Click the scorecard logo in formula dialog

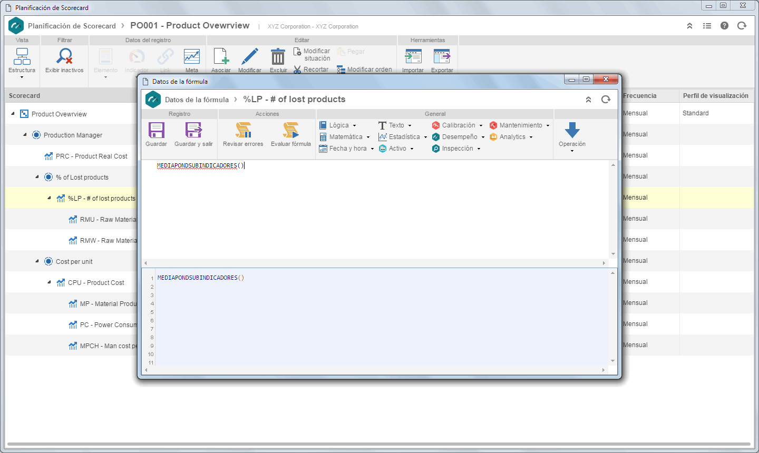tap(153, 99)
